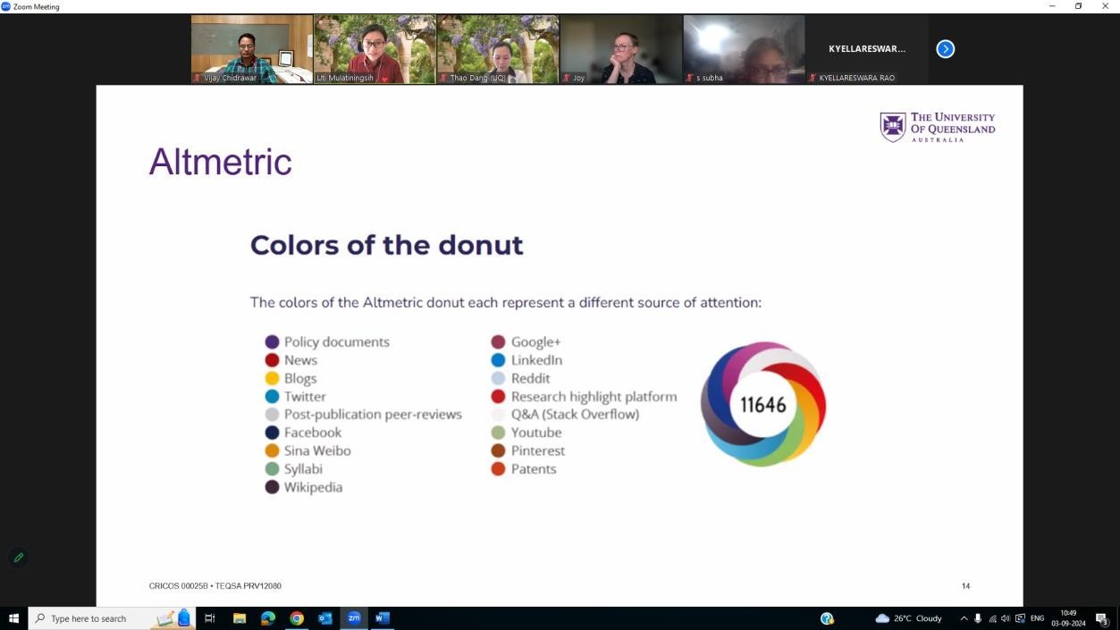
Task: Click the Zoom Meeting title bar icon
Action: click(5, 6)
